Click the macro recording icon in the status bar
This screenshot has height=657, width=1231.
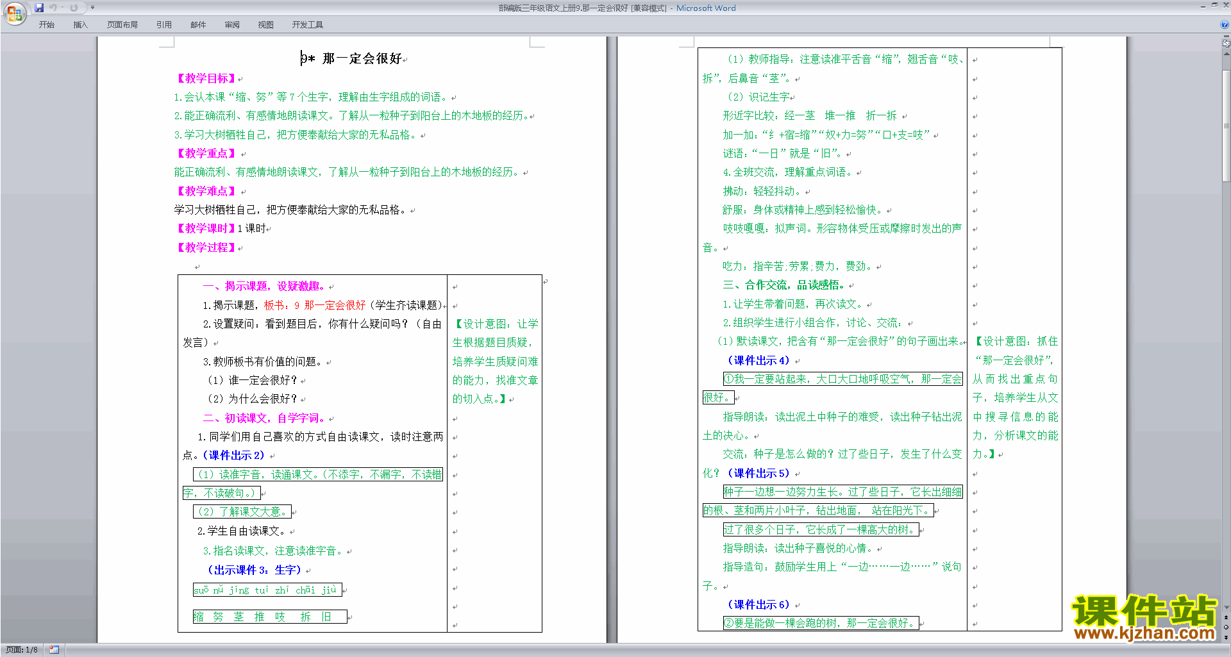54,650
